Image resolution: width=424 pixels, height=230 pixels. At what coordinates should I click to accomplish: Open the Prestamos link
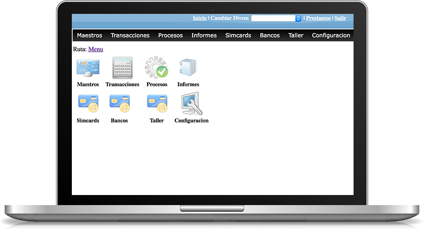click(x=318, y=18)
